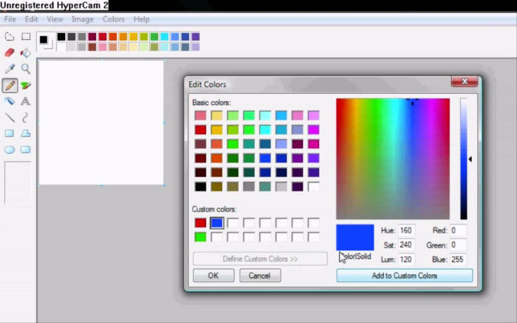Pick the Eraser tool

tap(9, 53)
